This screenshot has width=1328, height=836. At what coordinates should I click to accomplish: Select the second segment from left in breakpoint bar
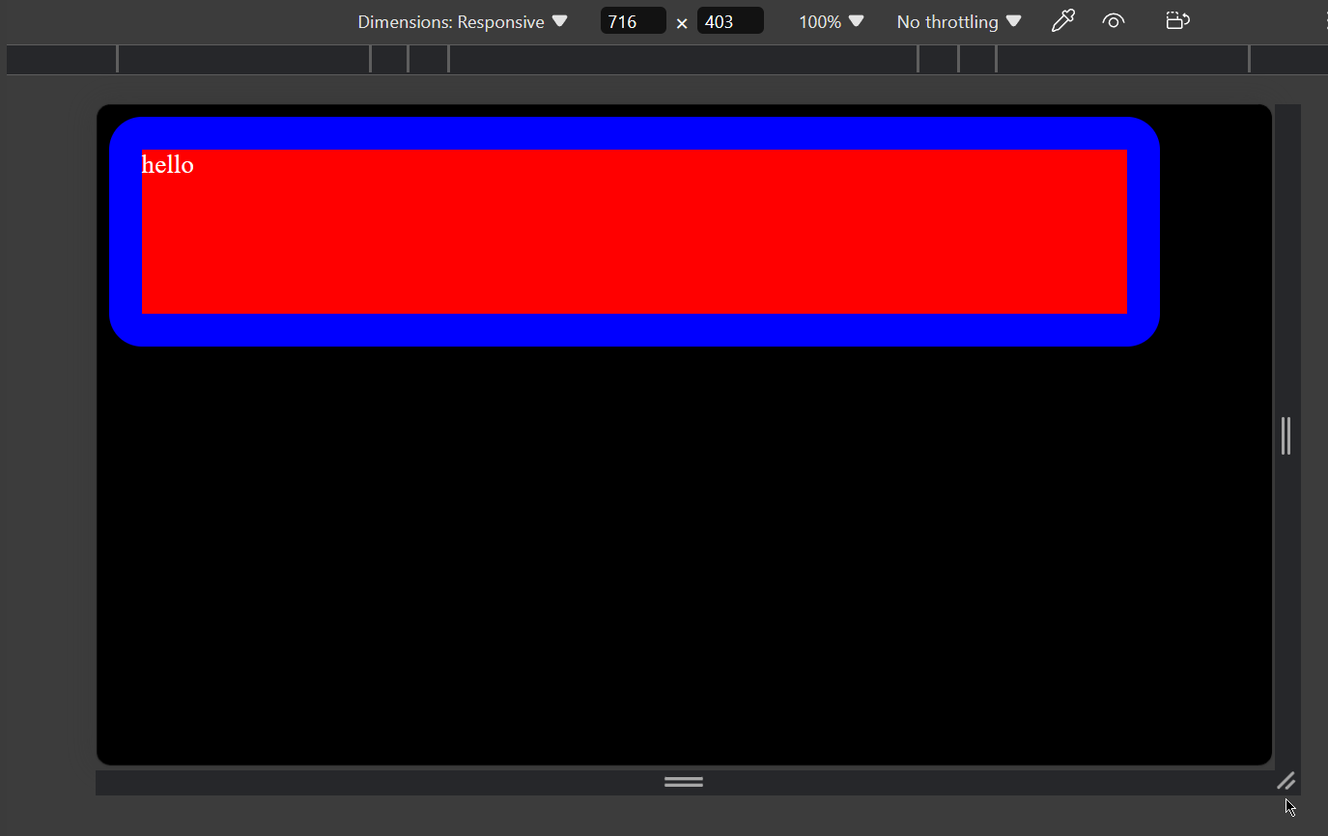(243, 60)
